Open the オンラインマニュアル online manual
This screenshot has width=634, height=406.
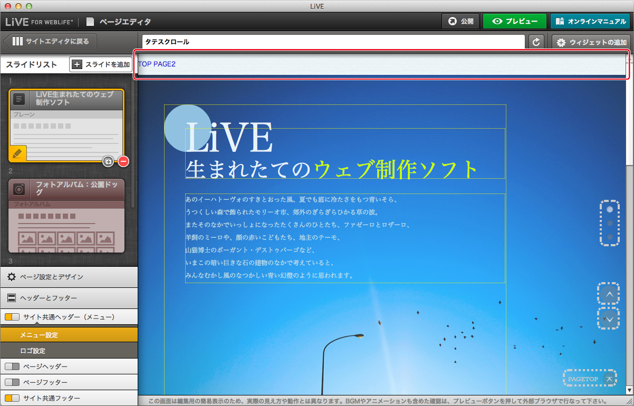pos(590,22)
